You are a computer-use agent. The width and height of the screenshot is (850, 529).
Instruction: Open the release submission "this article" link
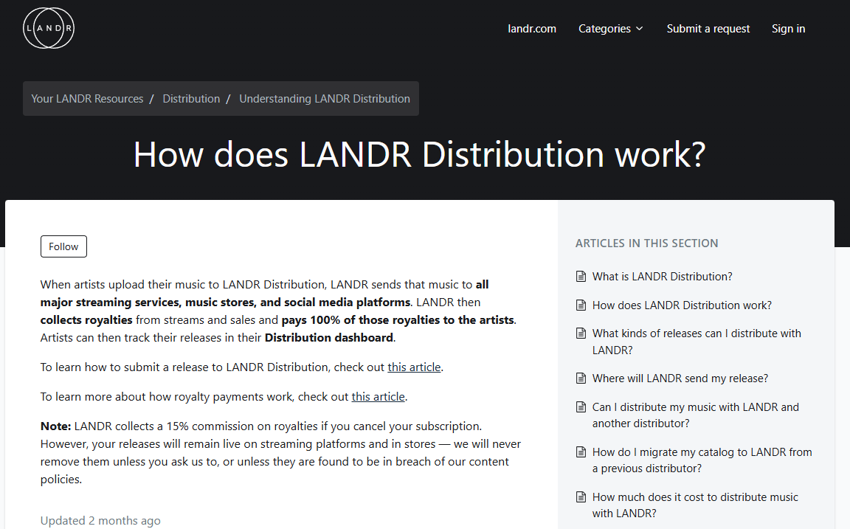[x=414, y=367]
